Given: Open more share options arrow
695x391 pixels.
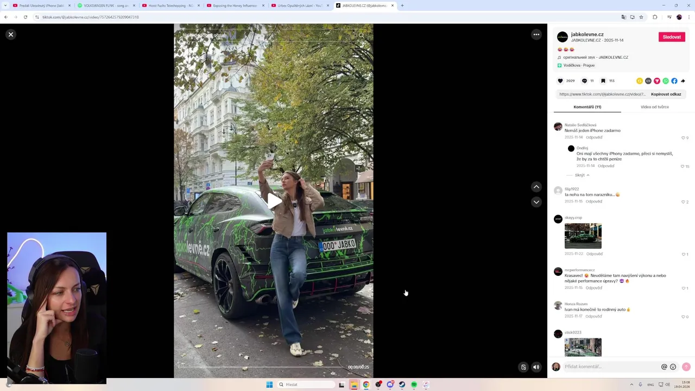Looking at the screenshot, I should click(x=683, y=81).
